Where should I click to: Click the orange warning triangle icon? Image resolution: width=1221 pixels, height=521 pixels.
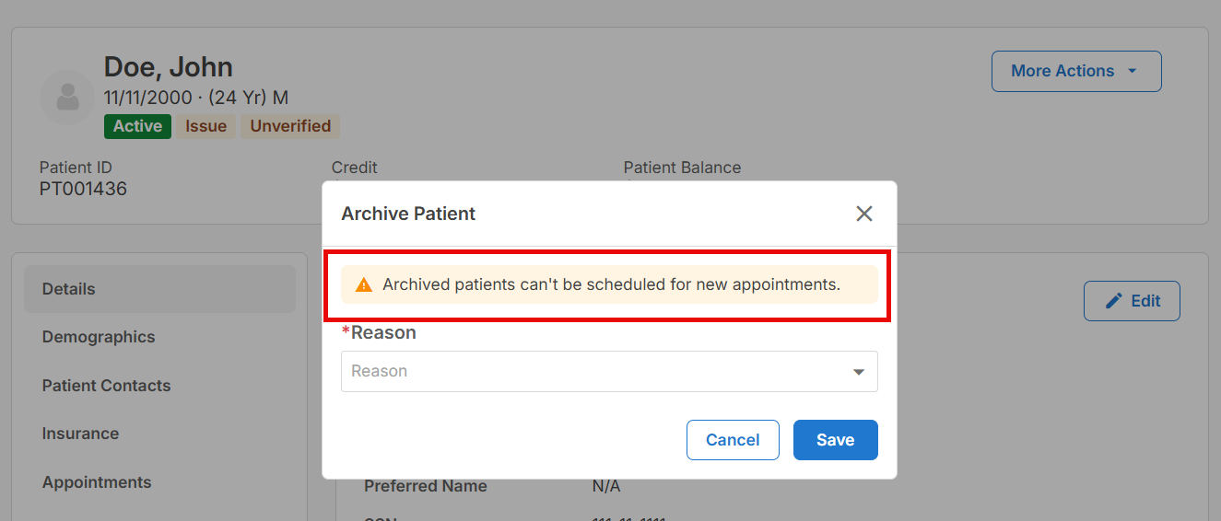[364, 284]
